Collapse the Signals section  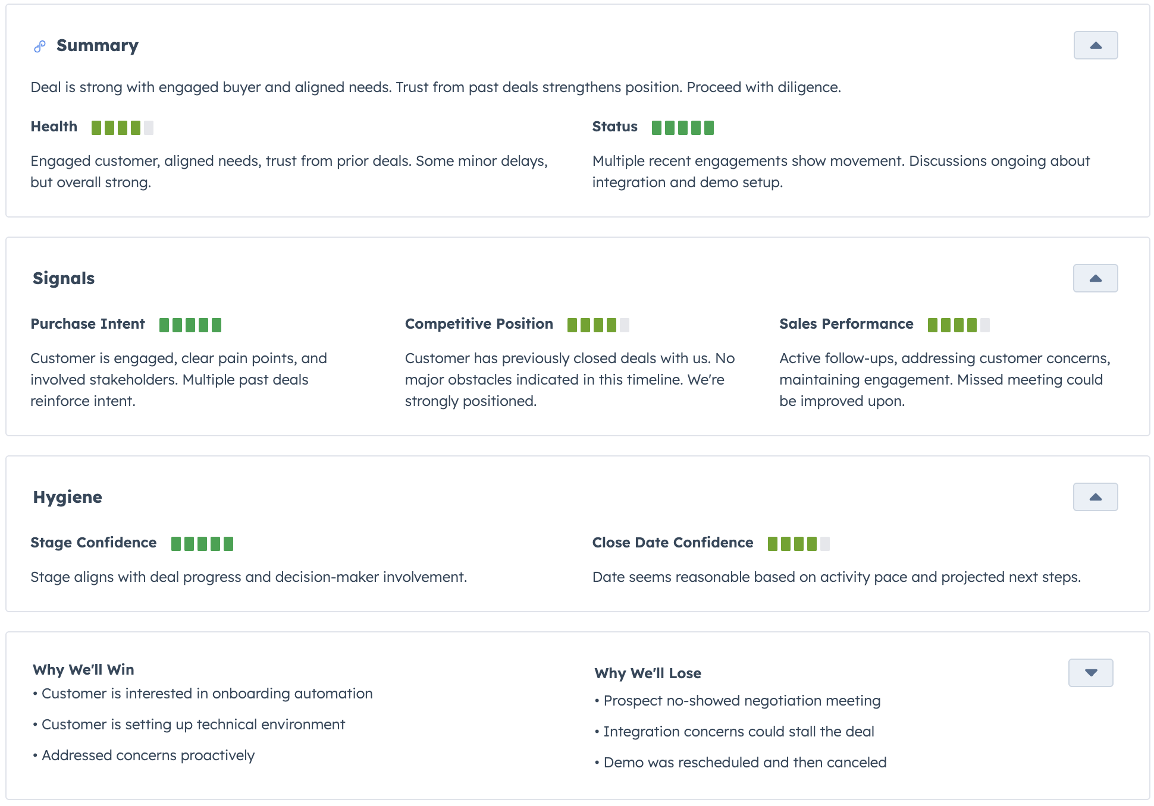(1095, 278)
